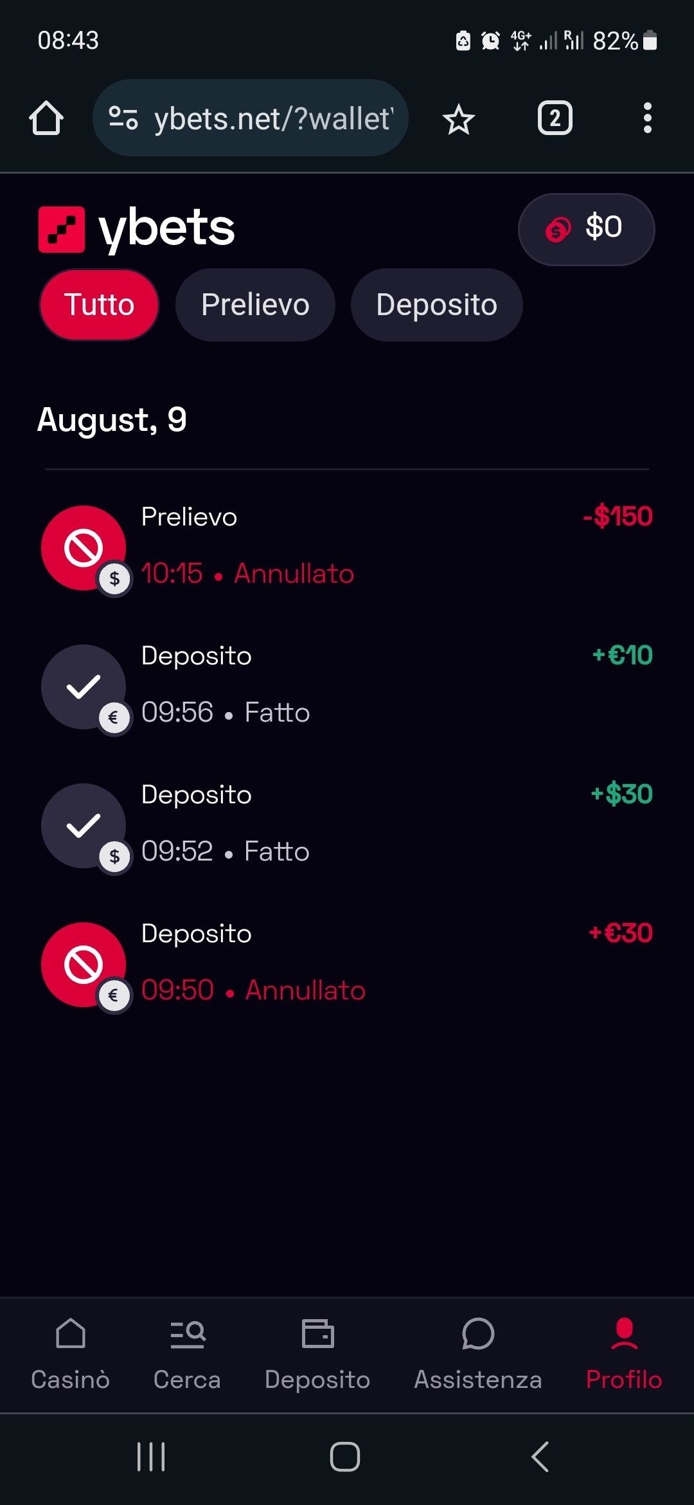Open the $0 wallet balance button

(586, 229)
